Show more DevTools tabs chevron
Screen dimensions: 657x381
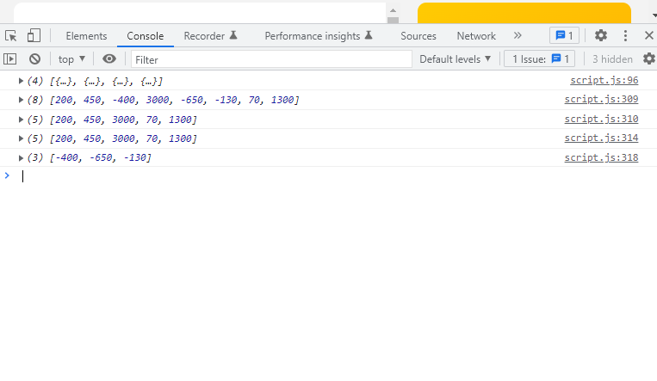click(518, 35)
